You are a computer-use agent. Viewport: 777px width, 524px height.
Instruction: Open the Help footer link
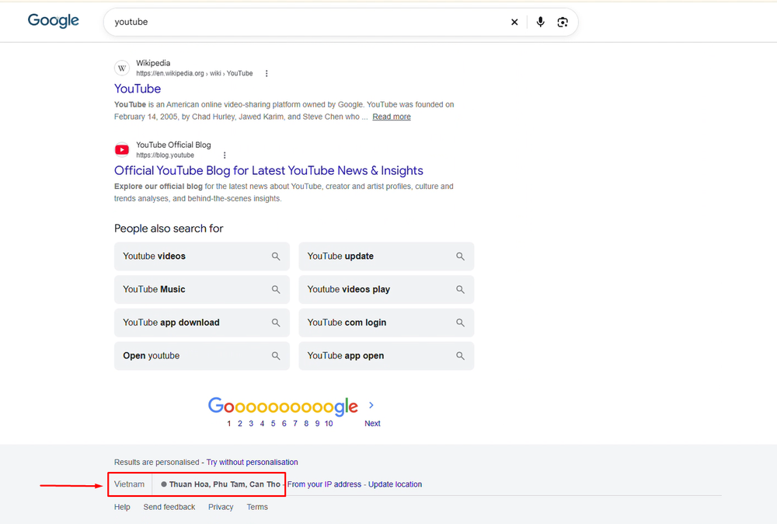122,507
